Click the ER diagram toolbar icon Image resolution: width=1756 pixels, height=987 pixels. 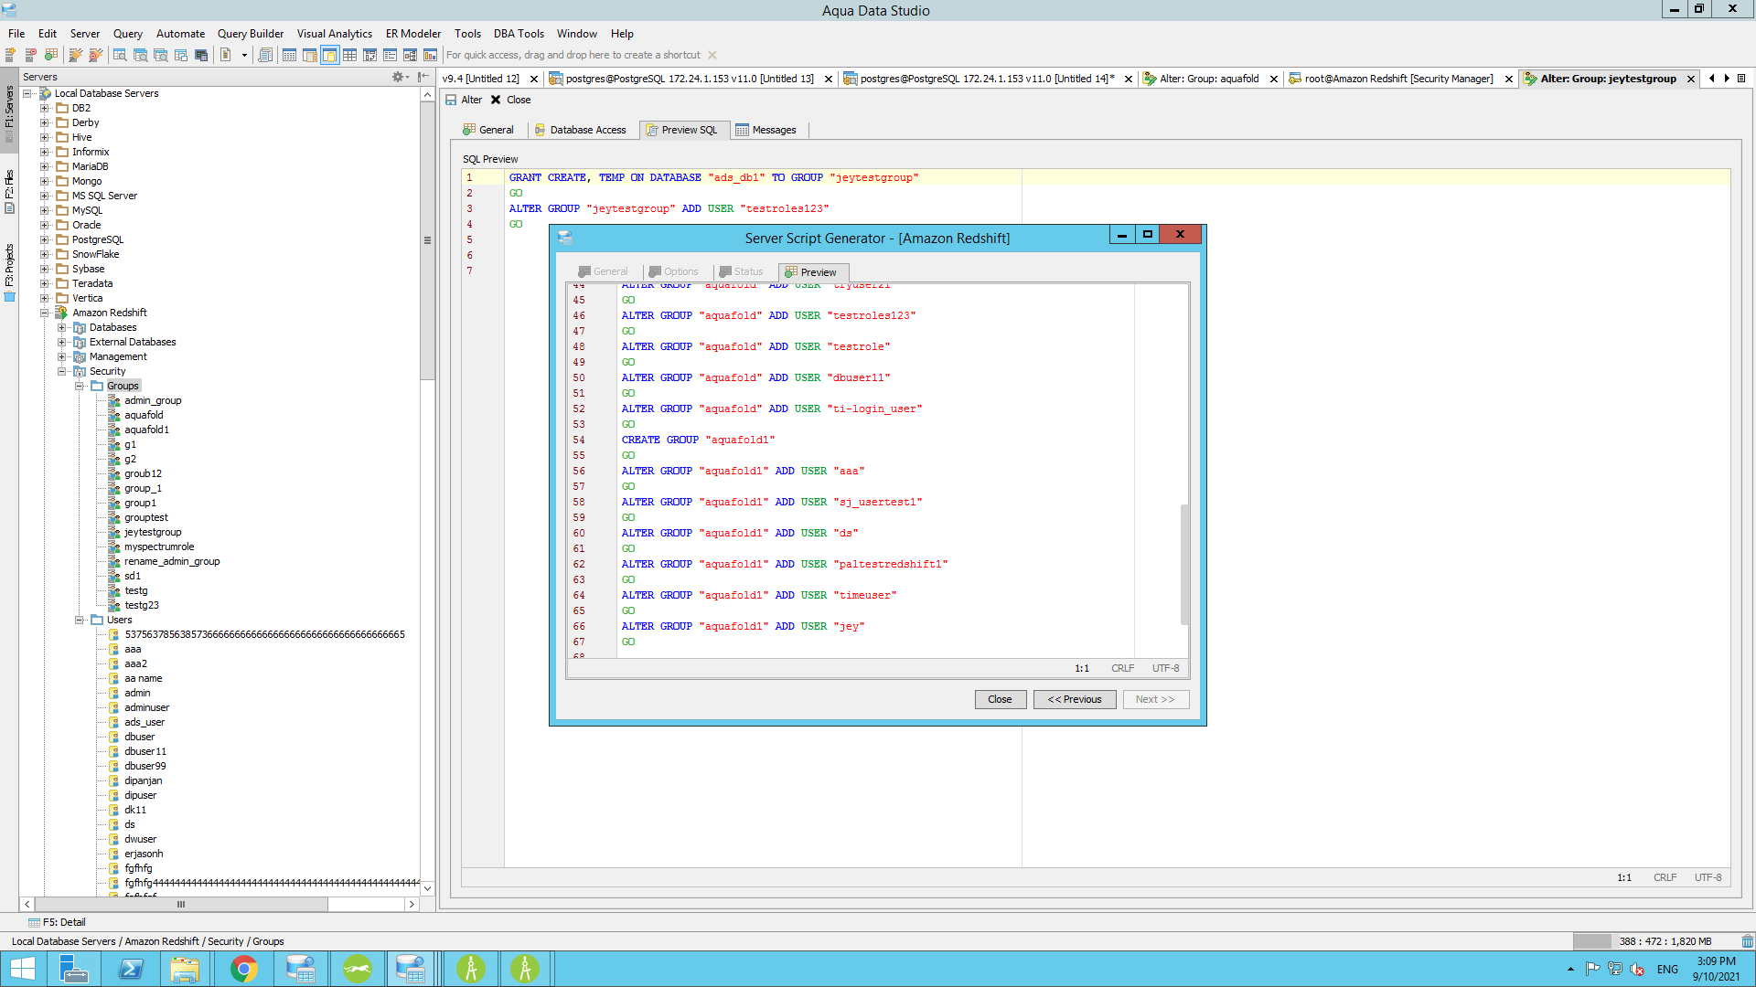(x=410, y=55)
